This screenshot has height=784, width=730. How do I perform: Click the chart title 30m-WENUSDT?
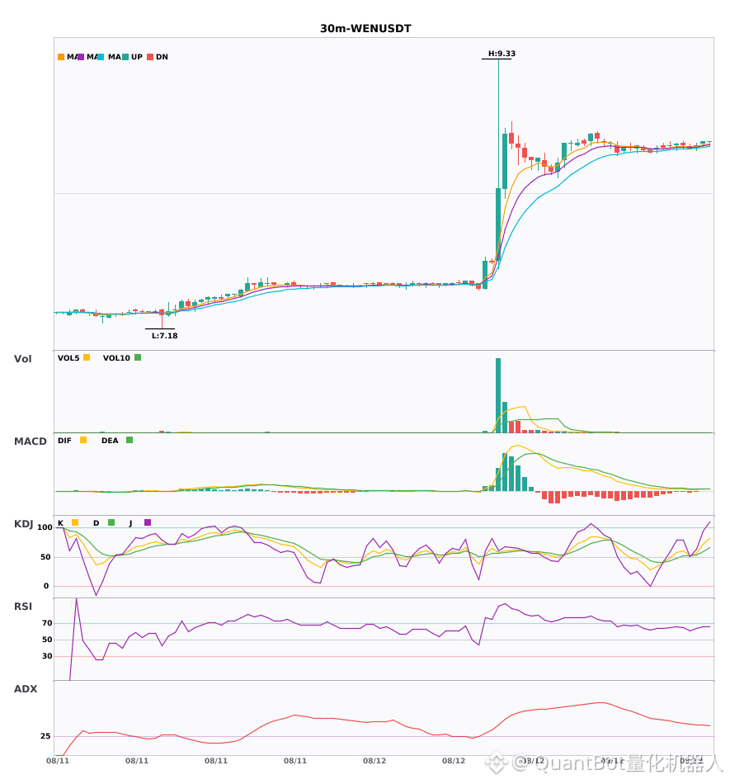pyautogui.click(x=365, y=29)
